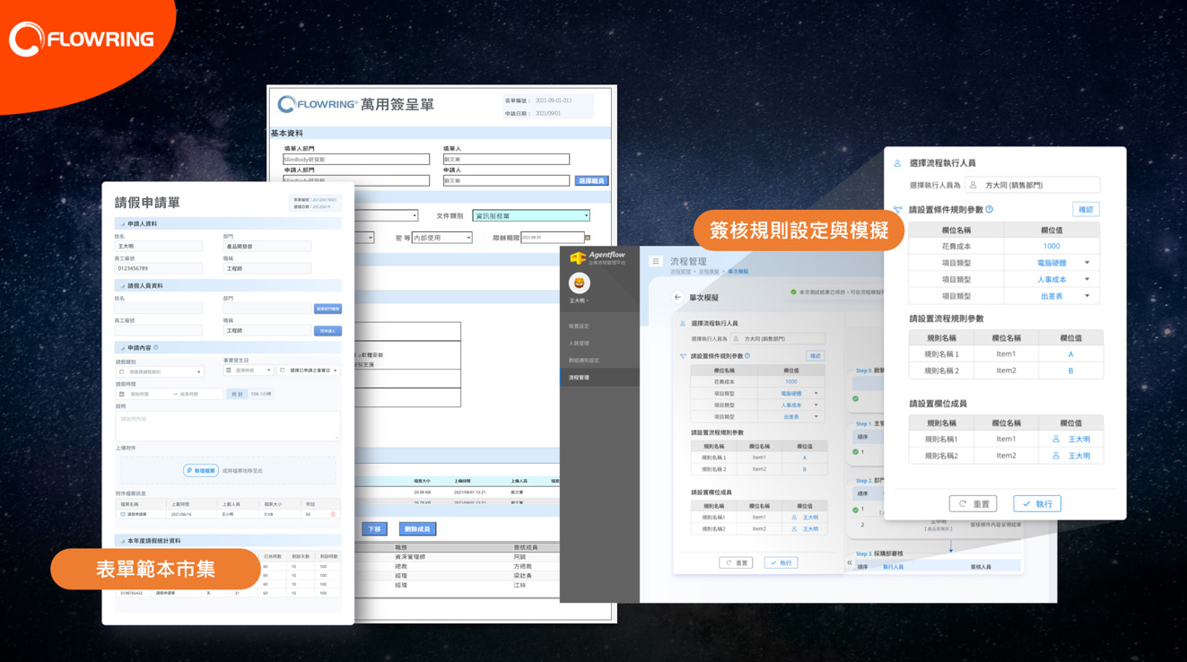Image resolution: width=1187 pixels, height=662 pixels.
Task: Open 人事成本 dropdown in the enlarged dialog
Action: pos(1087,279)
